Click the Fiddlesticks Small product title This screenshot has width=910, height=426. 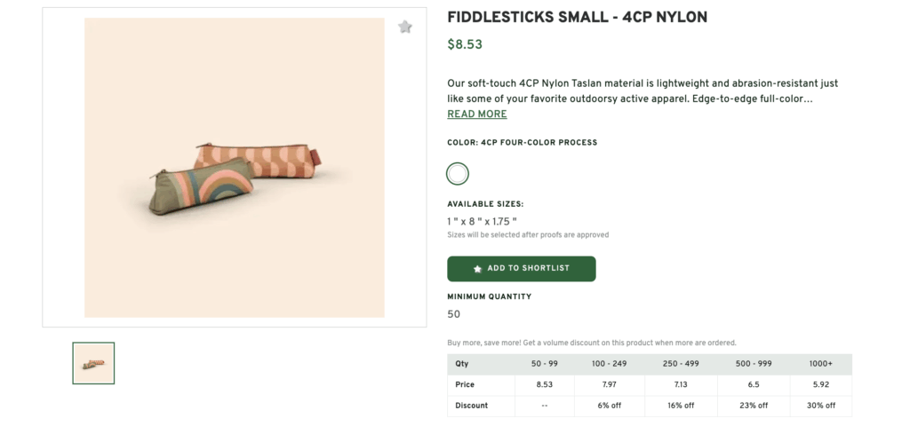pyautogui.click(x=577, y=18)
